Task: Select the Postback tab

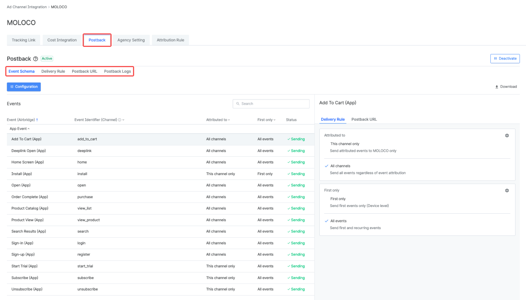Action: [97, 40]
